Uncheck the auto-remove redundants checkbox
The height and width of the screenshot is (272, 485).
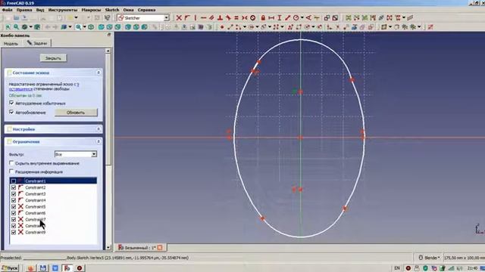pos(11,103)
